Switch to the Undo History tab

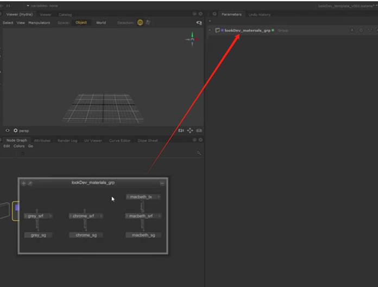tap(259, 14)
